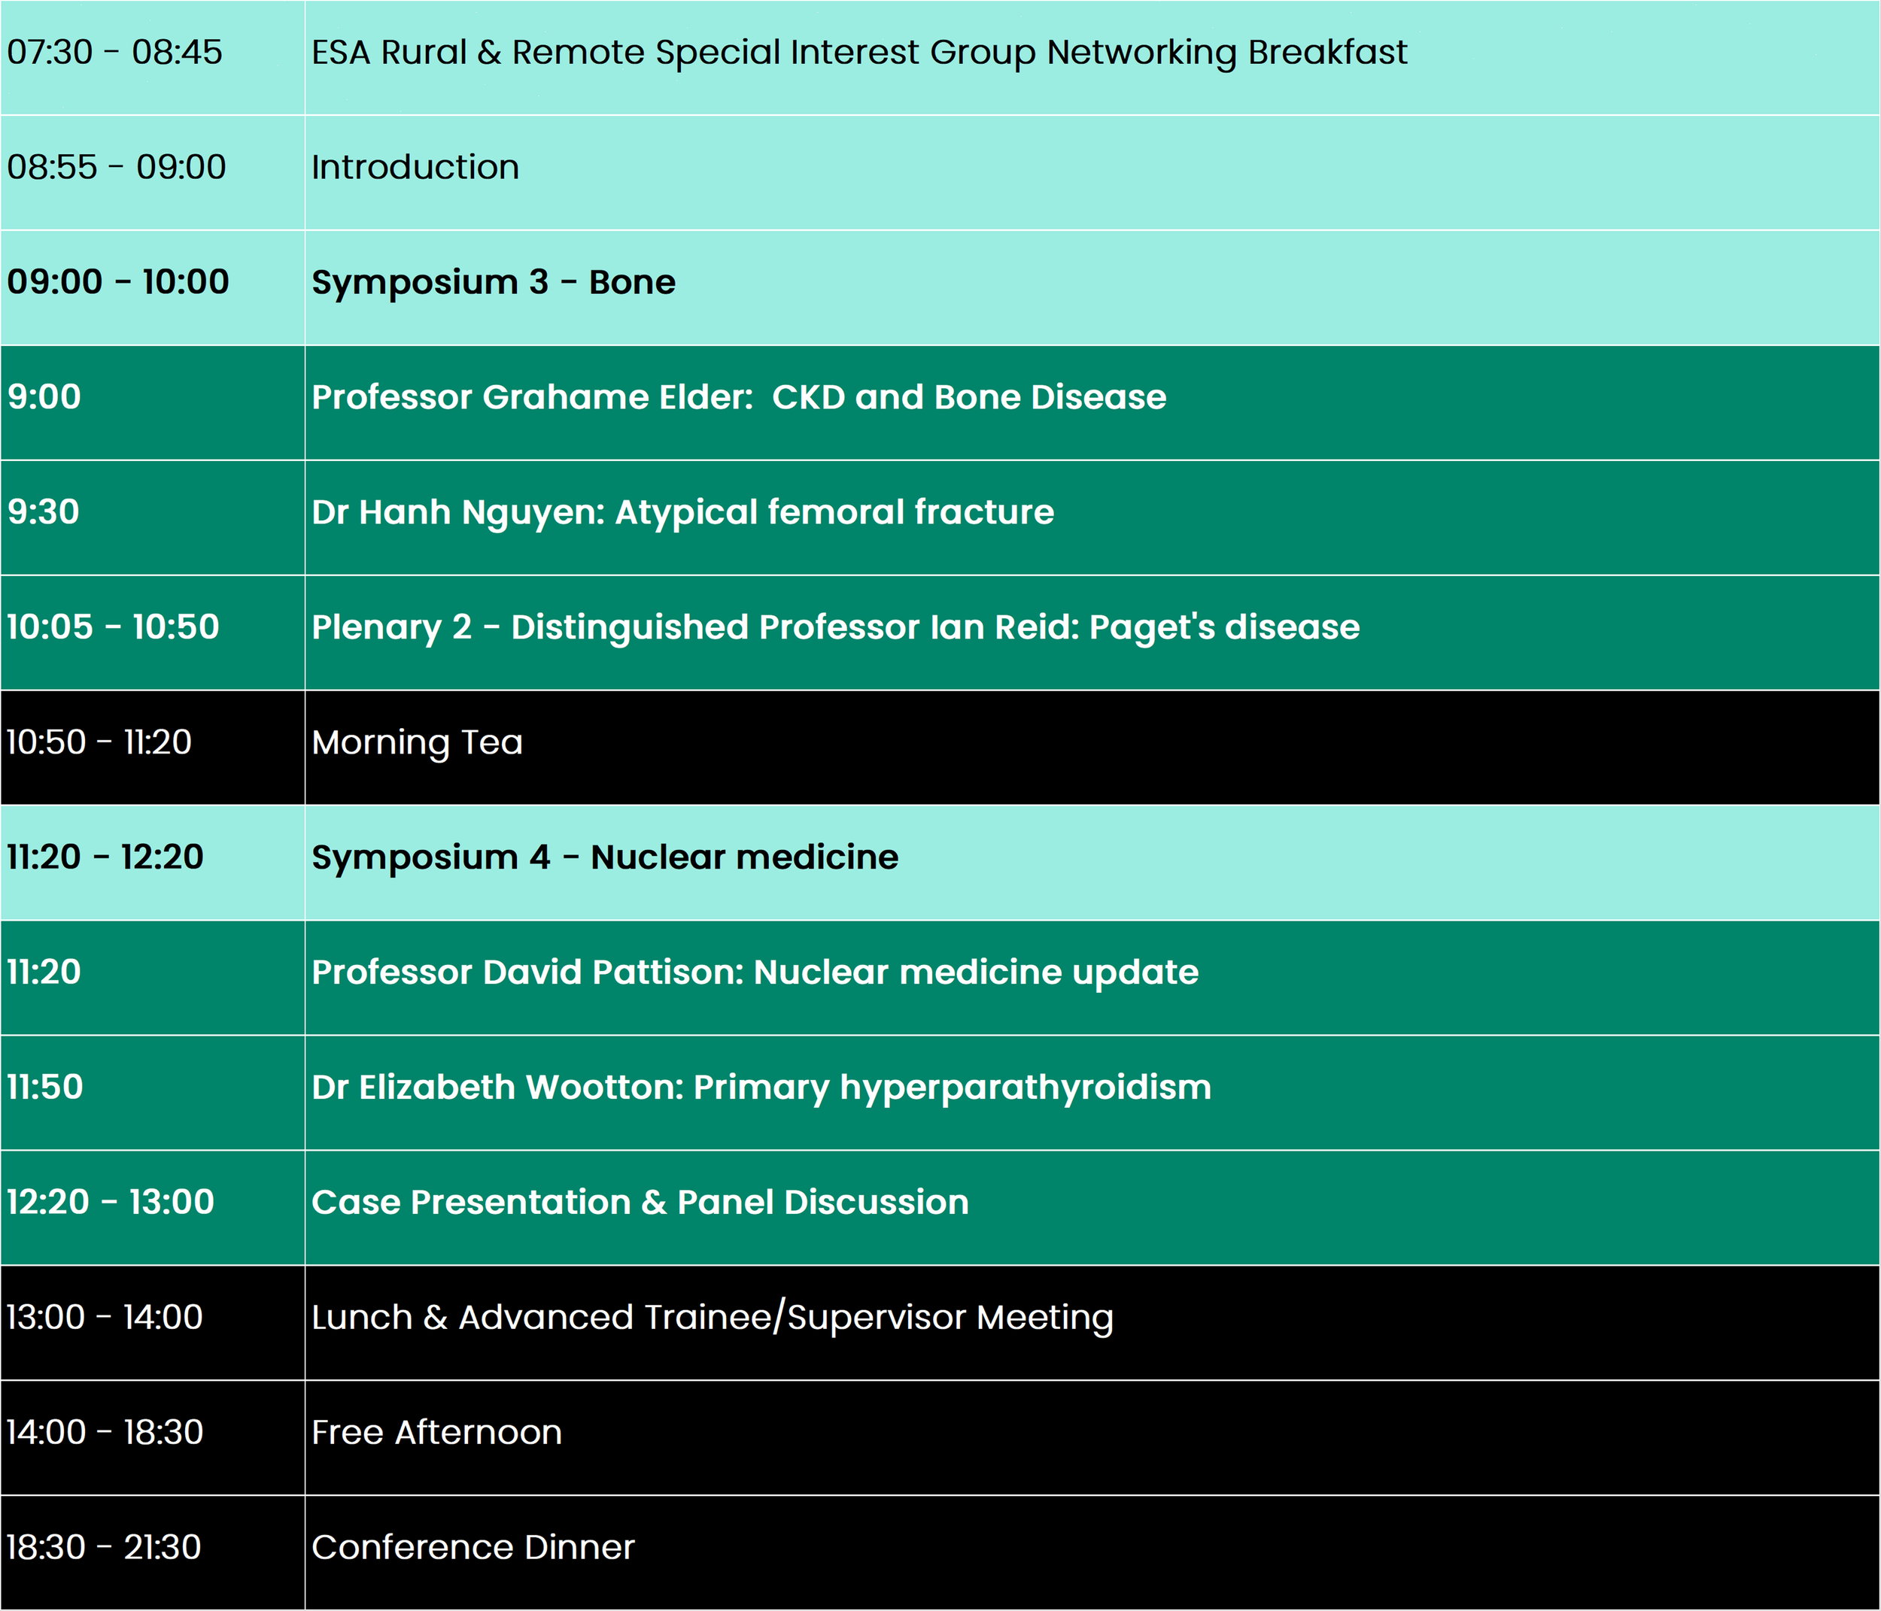Click the ESA Rural & Remote Networking Breakfast row
Viewport: 1881px width, 1611px height.
tap(858, 53)
